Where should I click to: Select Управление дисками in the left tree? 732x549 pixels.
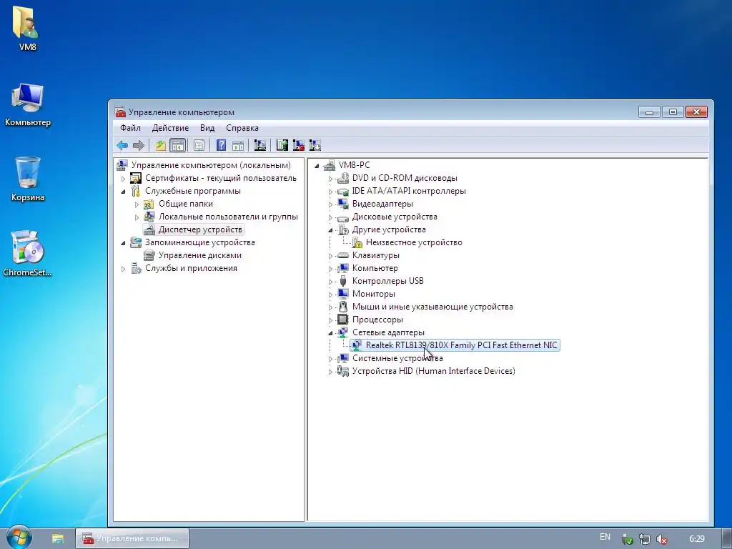tap(200, 255)
